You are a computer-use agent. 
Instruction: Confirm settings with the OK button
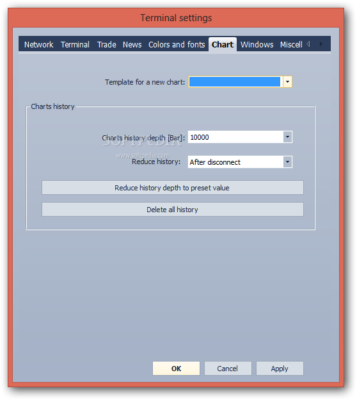176,369
